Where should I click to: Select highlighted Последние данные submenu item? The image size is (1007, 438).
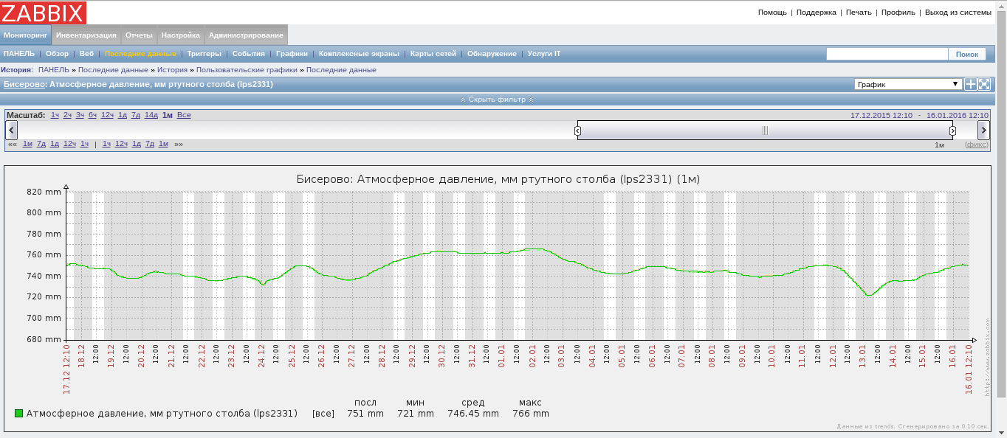(x=140, y=54)
